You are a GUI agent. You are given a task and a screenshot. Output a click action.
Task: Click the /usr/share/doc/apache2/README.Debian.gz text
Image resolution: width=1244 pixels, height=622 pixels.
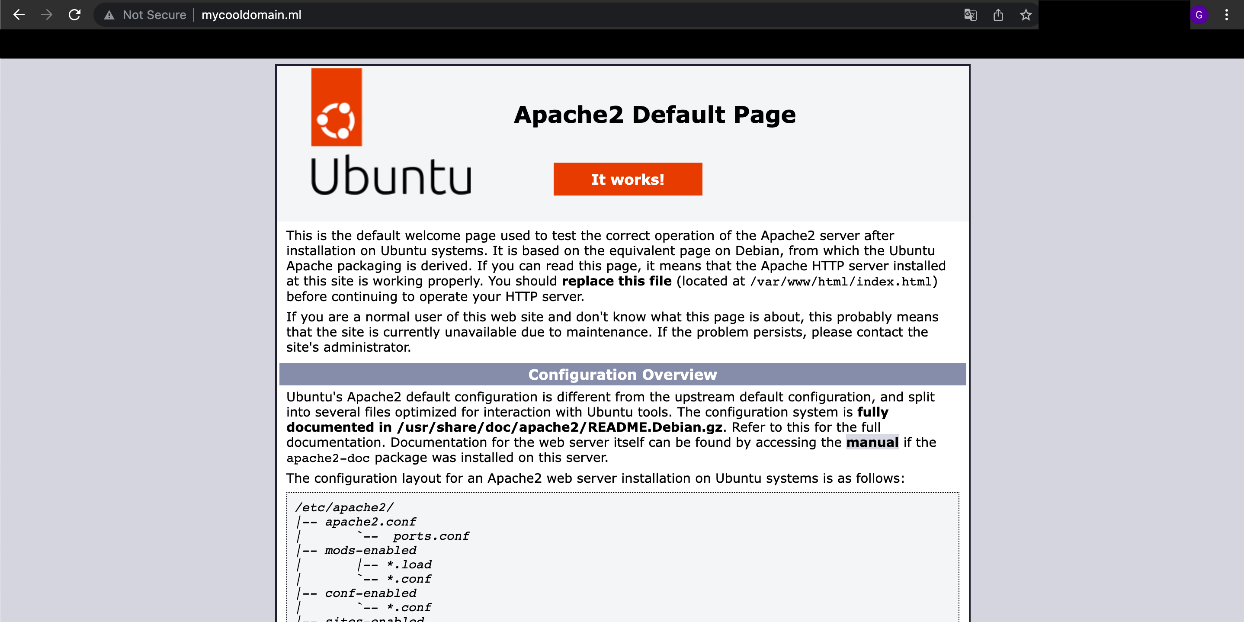tap(560, 427)
